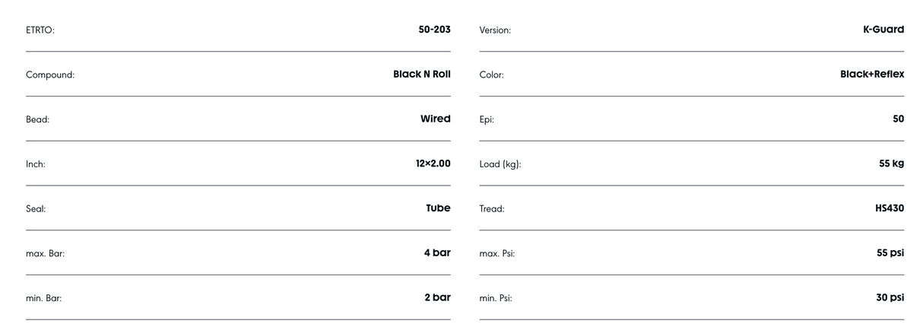Click the Compound label
923x330 pixels.
tap(50, 75)
